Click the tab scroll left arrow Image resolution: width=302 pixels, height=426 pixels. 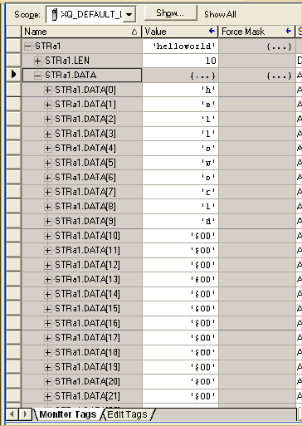(x=12, y=414)
